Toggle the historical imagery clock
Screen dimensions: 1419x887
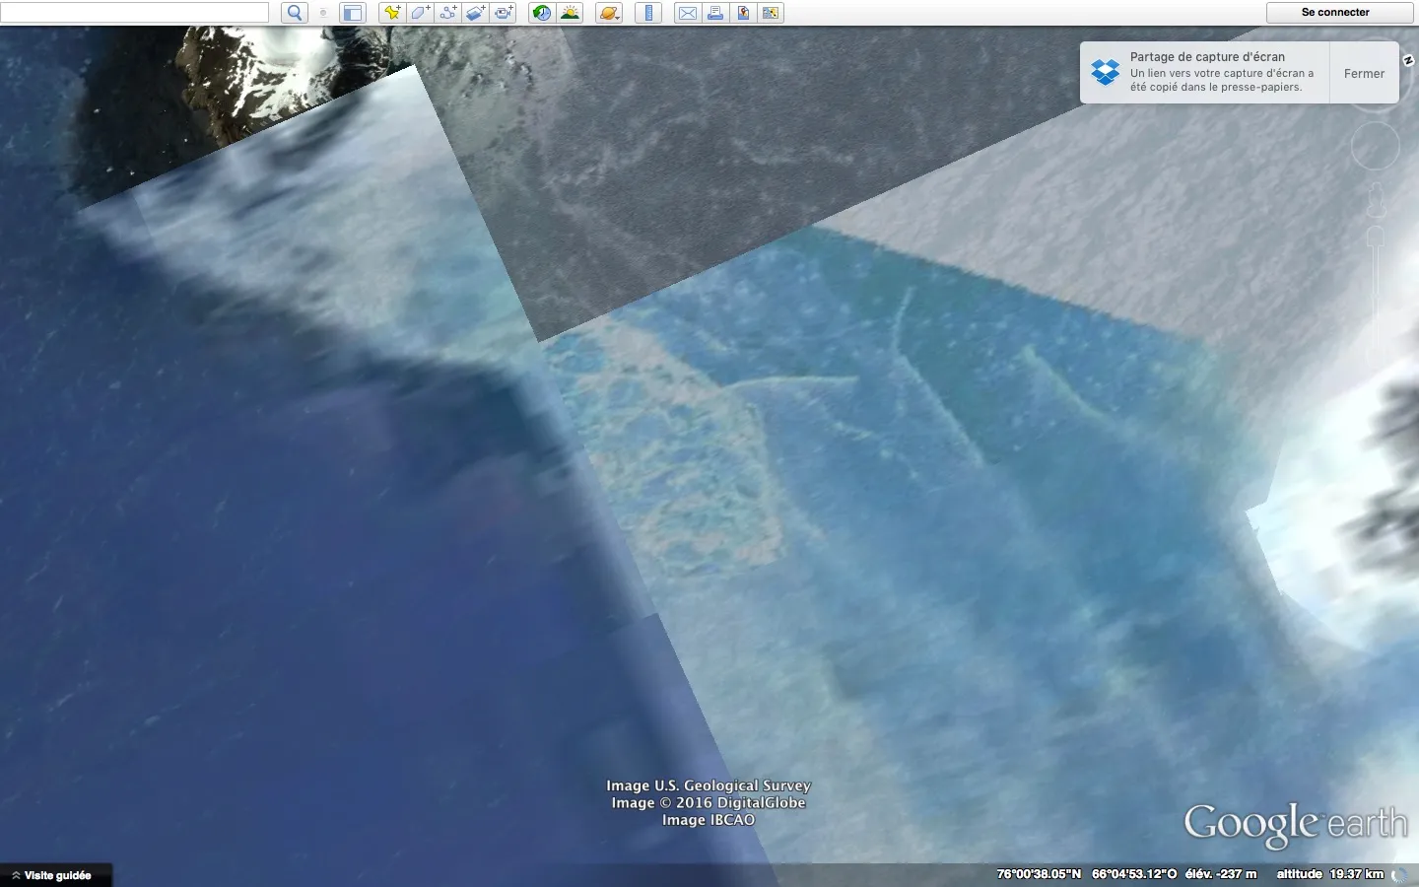(x=541, y=13)
